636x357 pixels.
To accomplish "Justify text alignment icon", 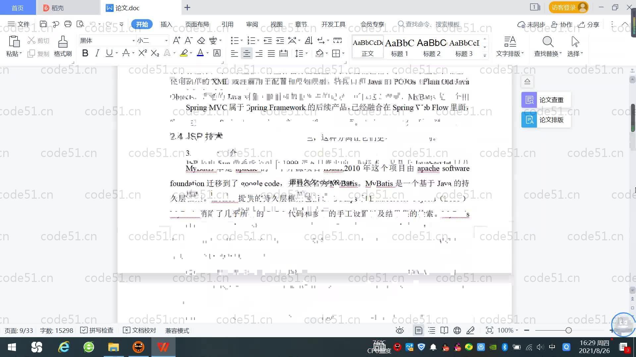I will 271,53.
